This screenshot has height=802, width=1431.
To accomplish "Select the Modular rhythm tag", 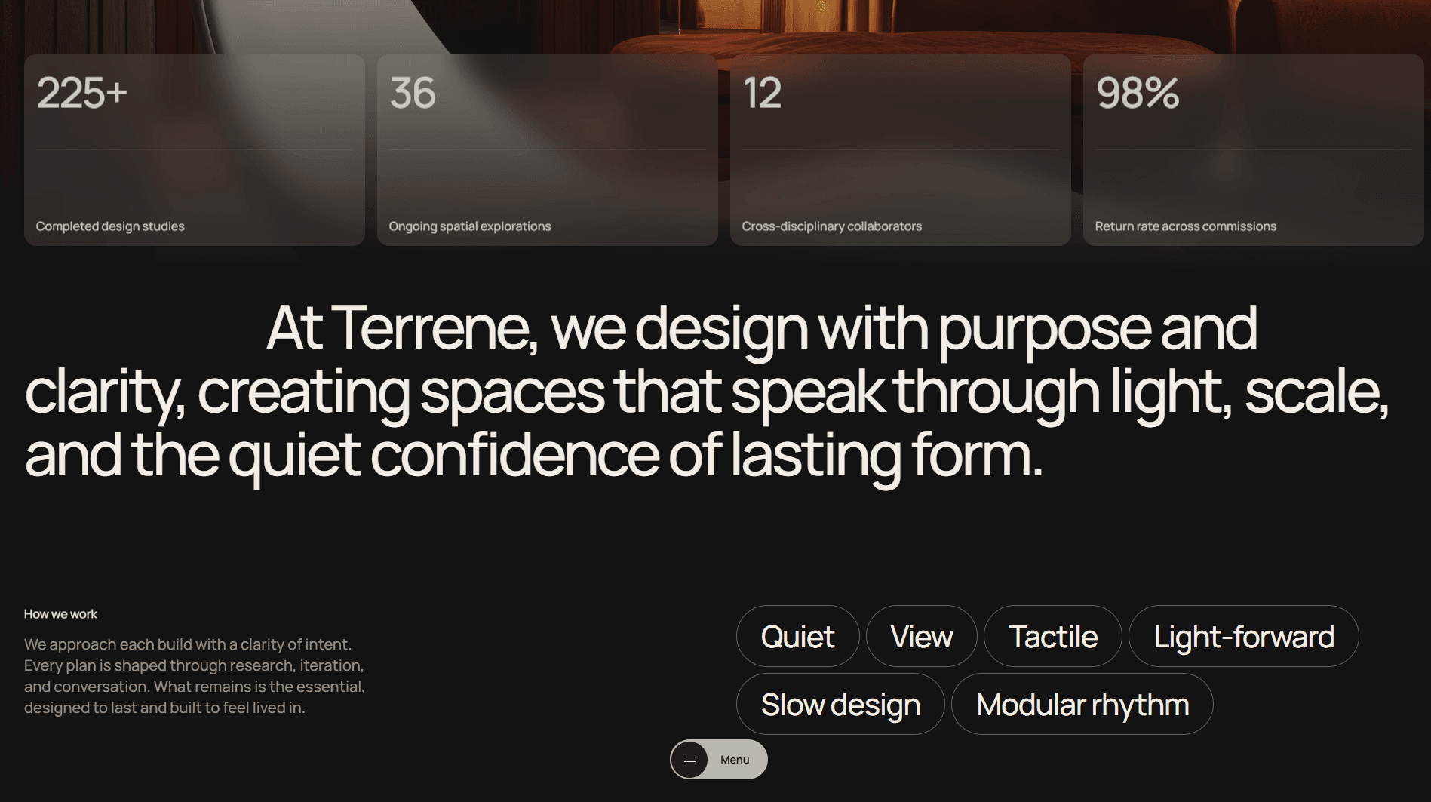I will [1082, 704].
